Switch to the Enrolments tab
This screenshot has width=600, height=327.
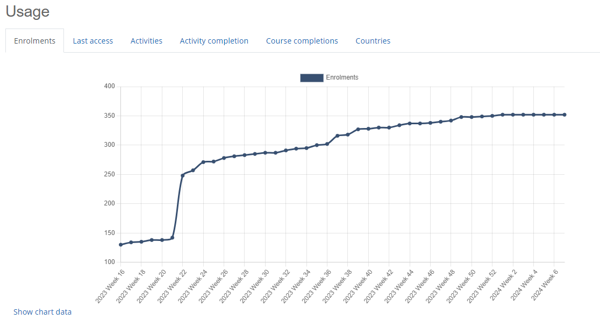click(x=35, y=41)
